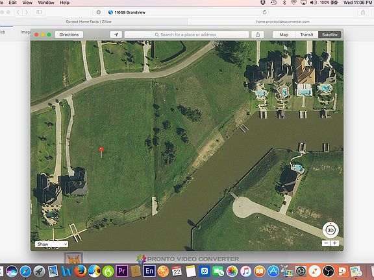
Task: Open the Wi-Fi status menu
Action: click(293, 3)
